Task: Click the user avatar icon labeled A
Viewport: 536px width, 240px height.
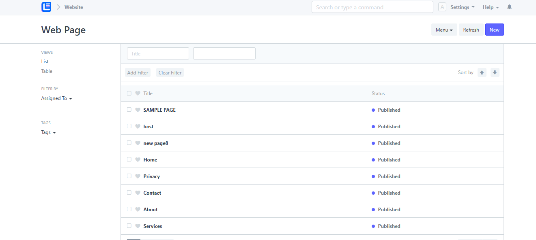Action: pyautogui.click(x=442, y=7)
